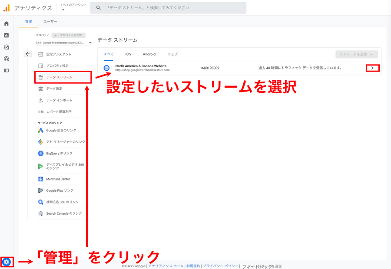Click the Google Play icon
Screen dimensions: 391x269
41,190
